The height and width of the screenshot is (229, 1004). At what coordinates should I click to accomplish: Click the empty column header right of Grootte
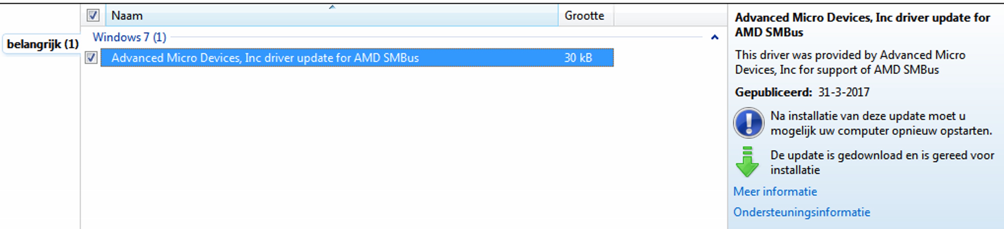(670, 16)
